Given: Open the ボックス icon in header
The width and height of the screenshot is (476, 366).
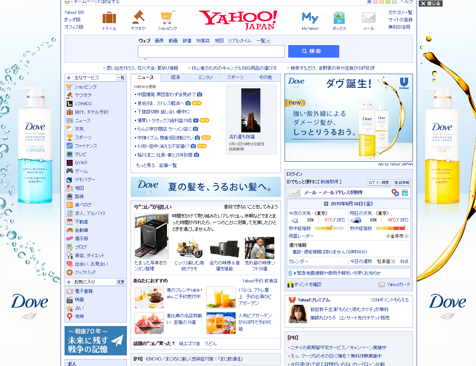Looking at the screenshot, I should click(339, 18).
